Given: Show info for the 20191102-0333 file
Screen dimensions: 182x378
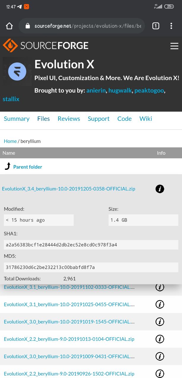Looking at the screenshot, I should pyautogui.click(x=160, y=287).
